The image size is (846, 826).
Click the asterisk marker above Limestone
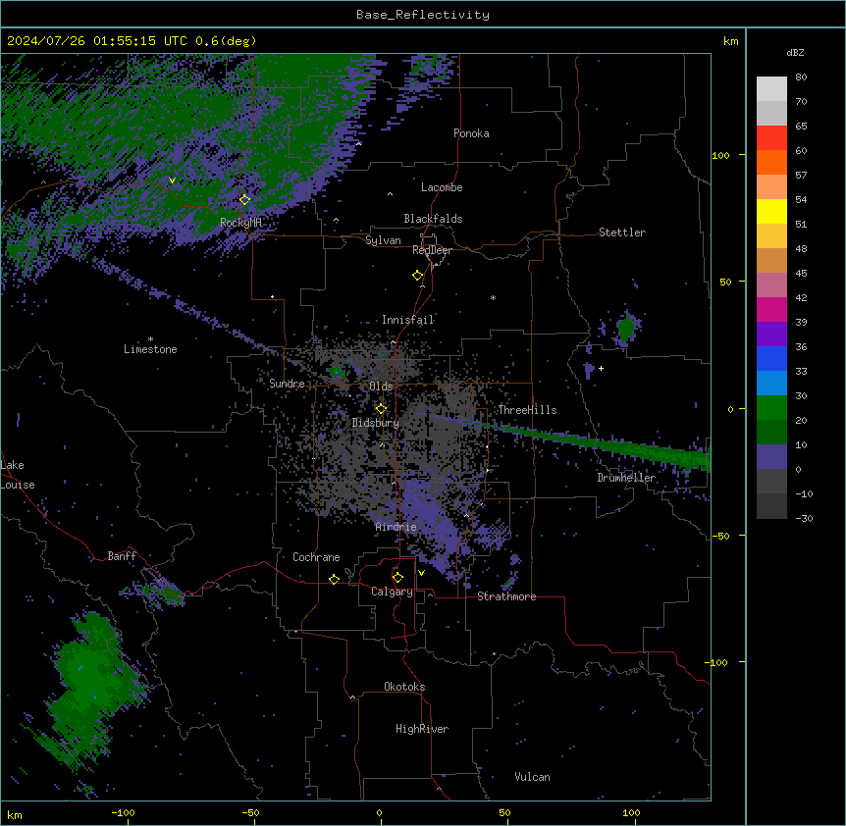pyautogui.click(x=150, y=339)
